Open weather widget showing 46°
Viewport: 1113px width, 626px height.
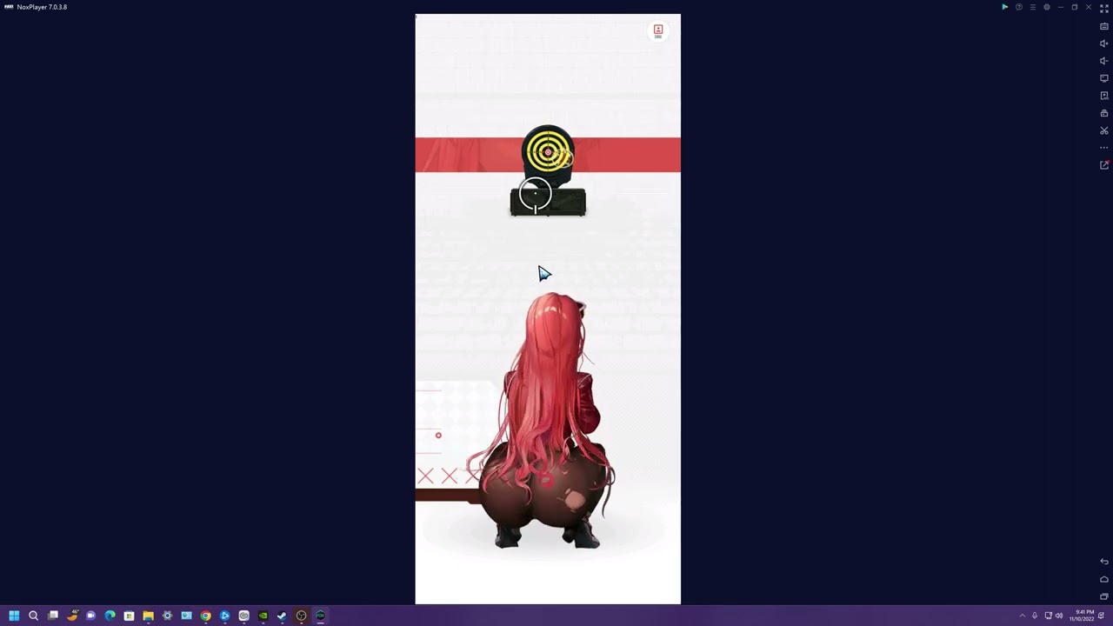pyautogui.click(x=72, y=616)
